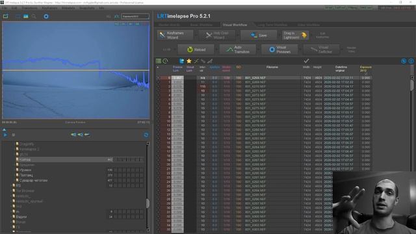Select the Tor Browser folder in the tree

point(25,190)
